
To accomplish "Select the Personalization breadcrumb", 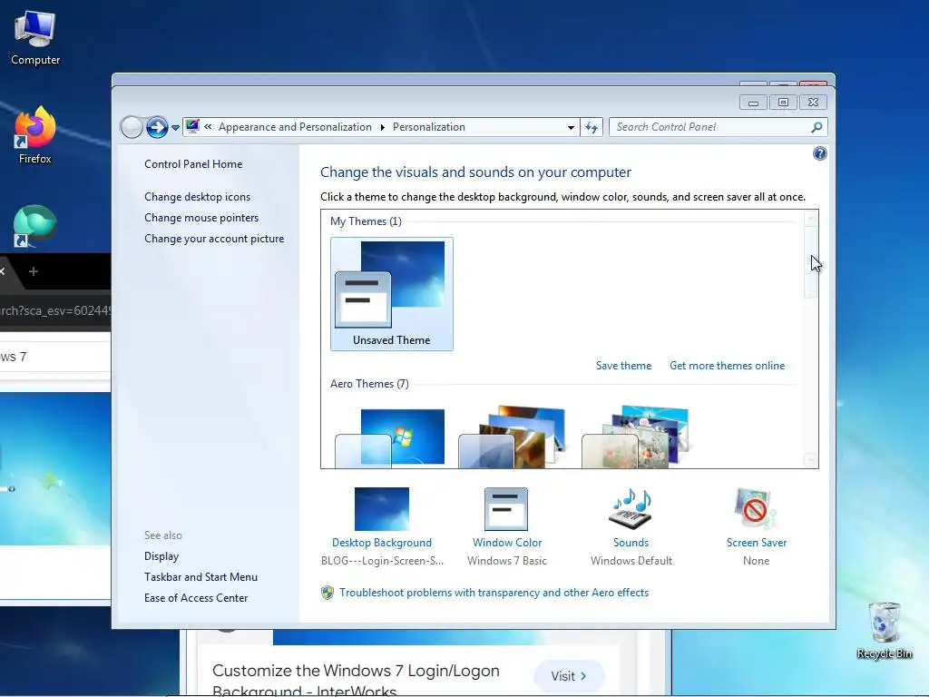I will [429, 127].
